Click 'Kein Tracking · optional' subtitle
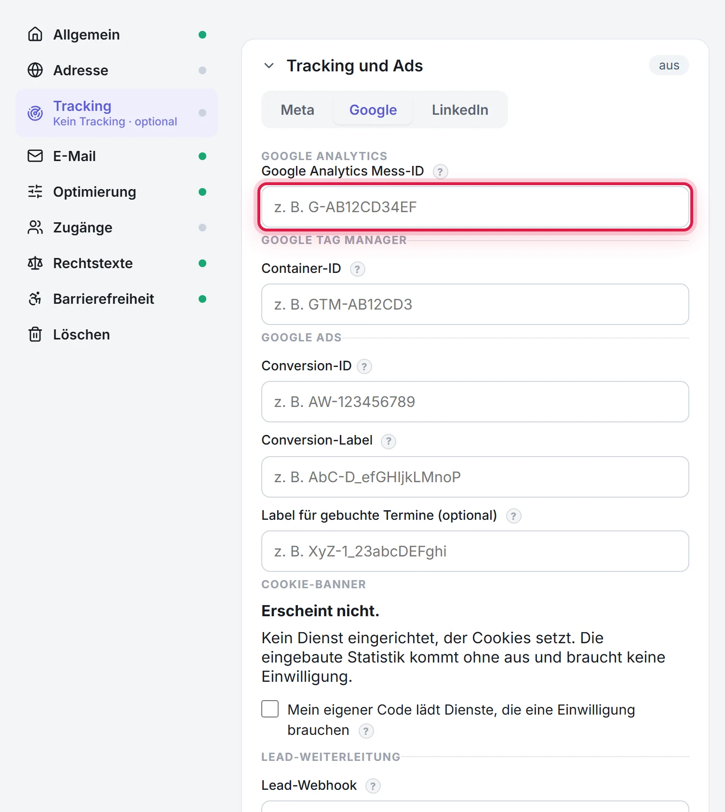The image size is (725, 812). pos(115,122)
